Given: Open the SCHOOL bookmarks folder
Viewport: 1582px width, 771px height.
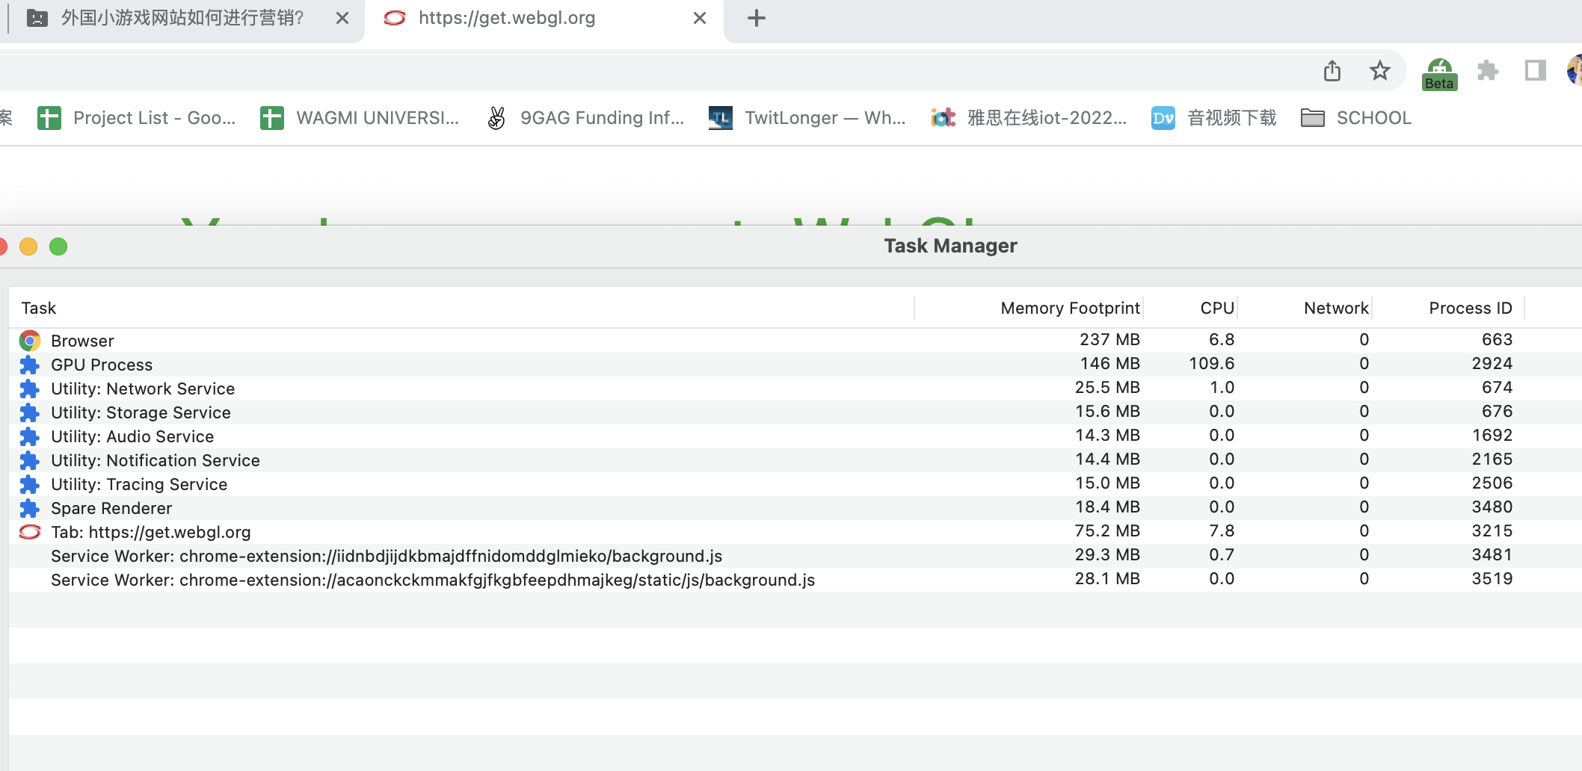Looking at the screenshot, I should pos(1356,118).
